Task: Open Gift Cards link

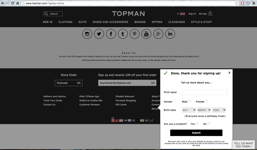Action: click(121, 105)
